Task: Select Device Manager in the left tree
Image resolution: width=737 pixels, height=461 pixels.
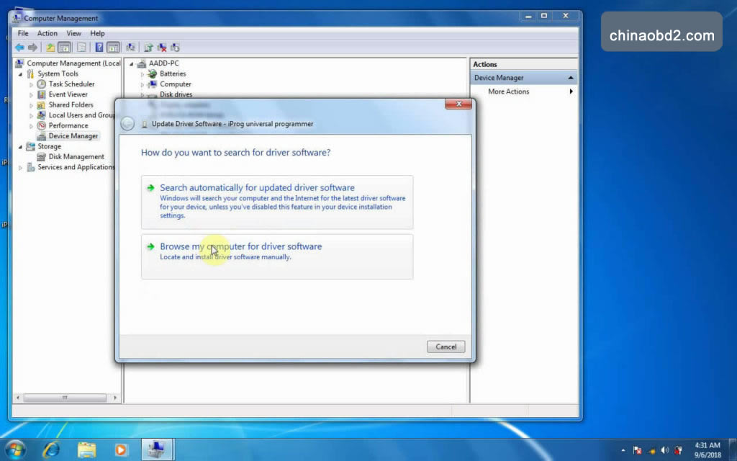Action: (73, 136)
